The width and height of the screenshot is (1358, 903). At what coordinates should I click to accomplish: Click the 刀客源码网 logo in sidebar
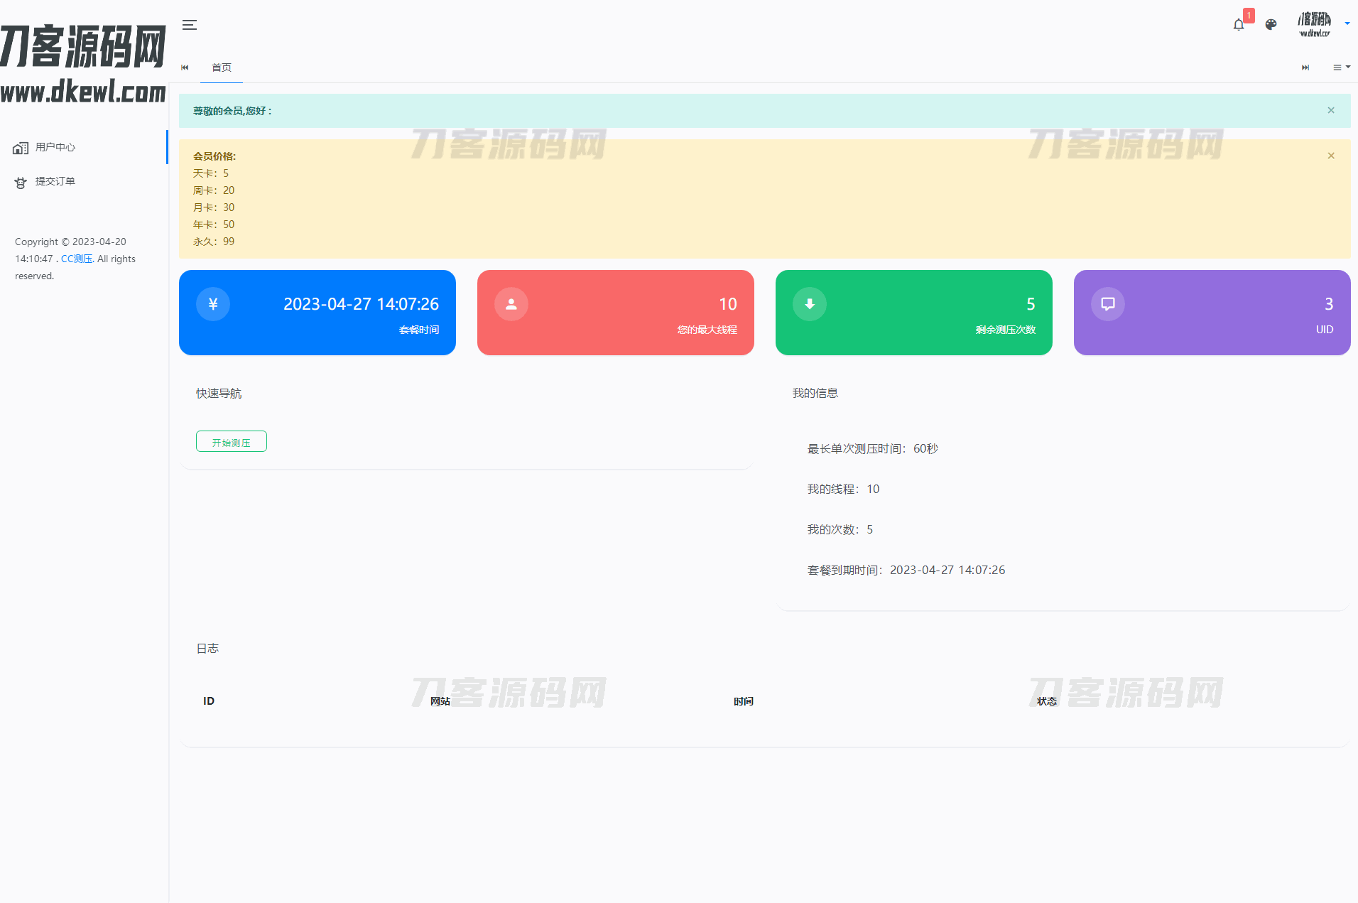(x=83, y=64)
